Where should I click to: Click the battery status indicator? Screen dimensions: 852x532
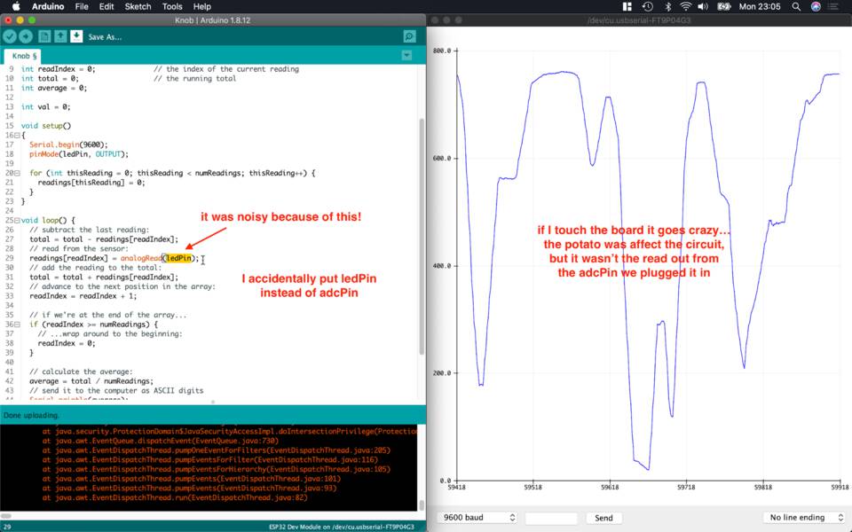[724, 7]
